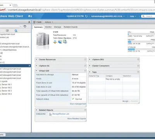Click the pin icon on the navigator panel
This screenshot has width=155, height=140.
click(x=29, y=22)
